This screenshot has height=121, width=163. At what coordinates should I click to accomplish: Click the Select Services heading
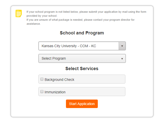pyautogui.click(x=82, y=69)
